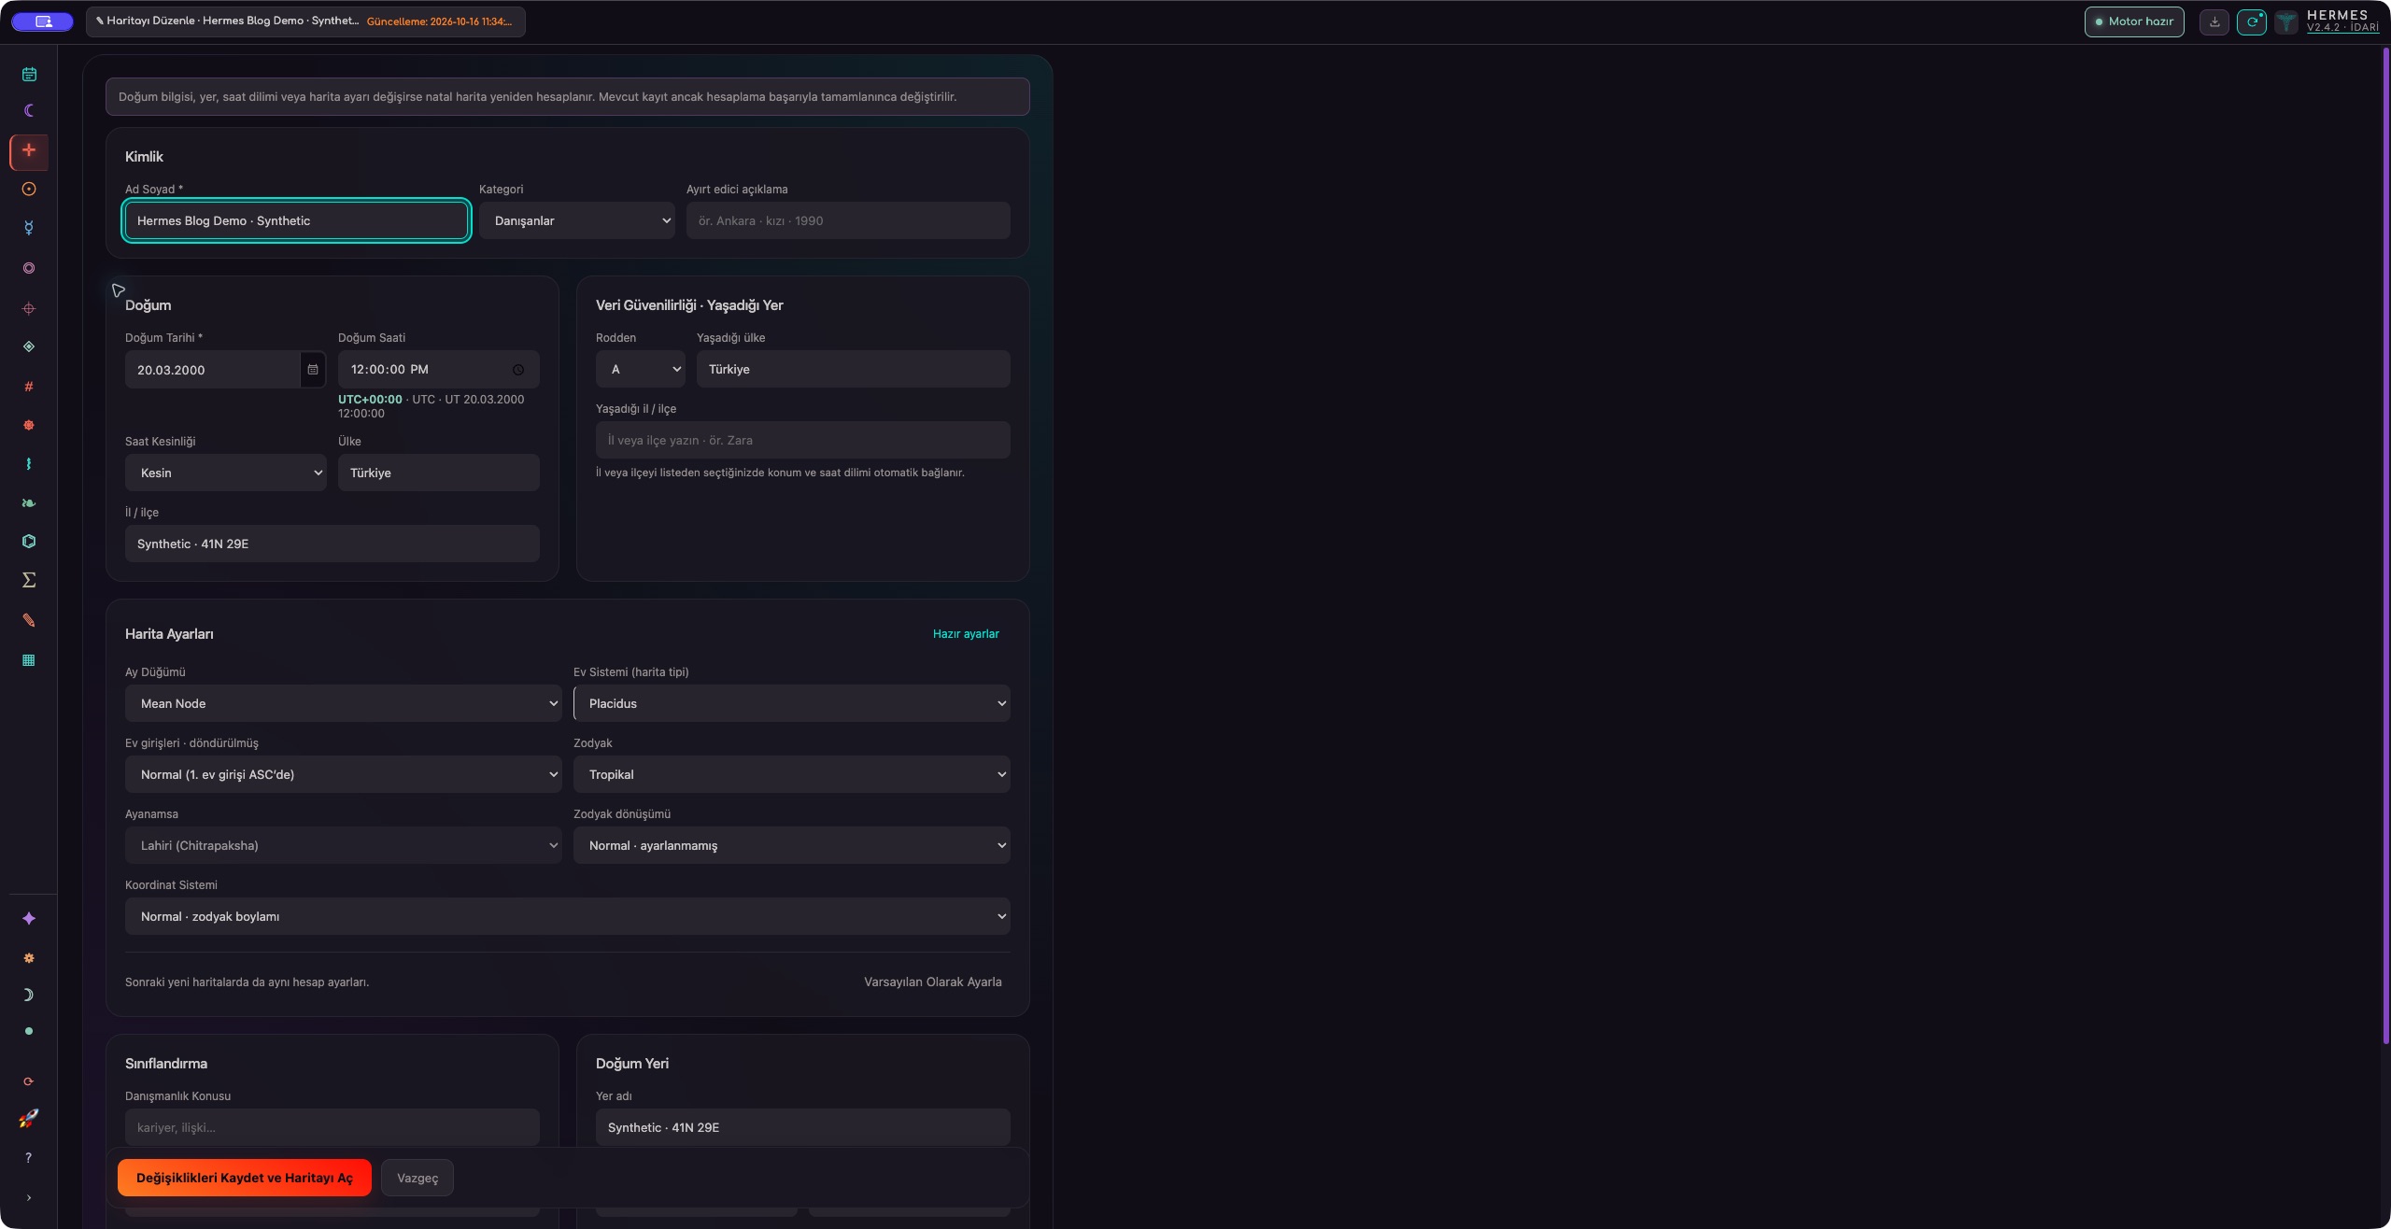Click the blue Mercury glyph sidebar icon
The width and height of the screenshot is (2391, 1229).
click(29, 228)
